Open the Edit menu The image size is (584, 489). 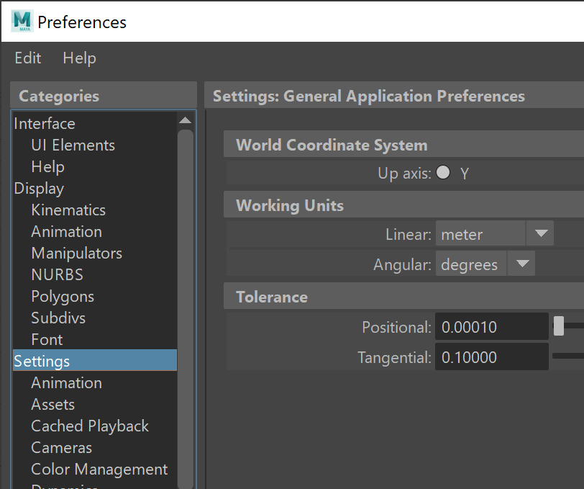coord(28,58)
